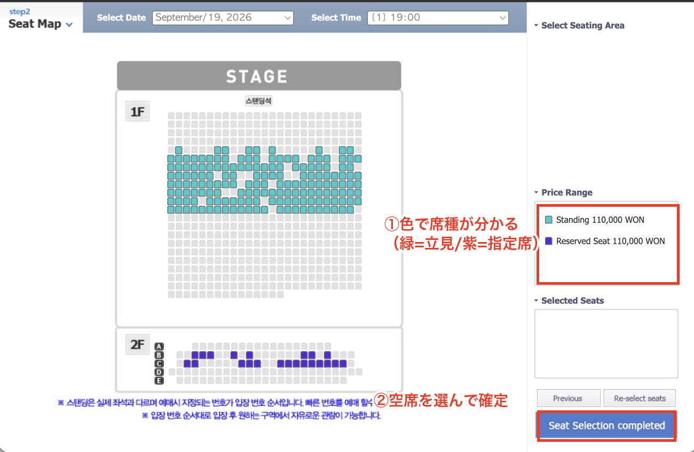Collapse the Selected Seats section
The image size is (694, 452).
[x=537, y=301]
